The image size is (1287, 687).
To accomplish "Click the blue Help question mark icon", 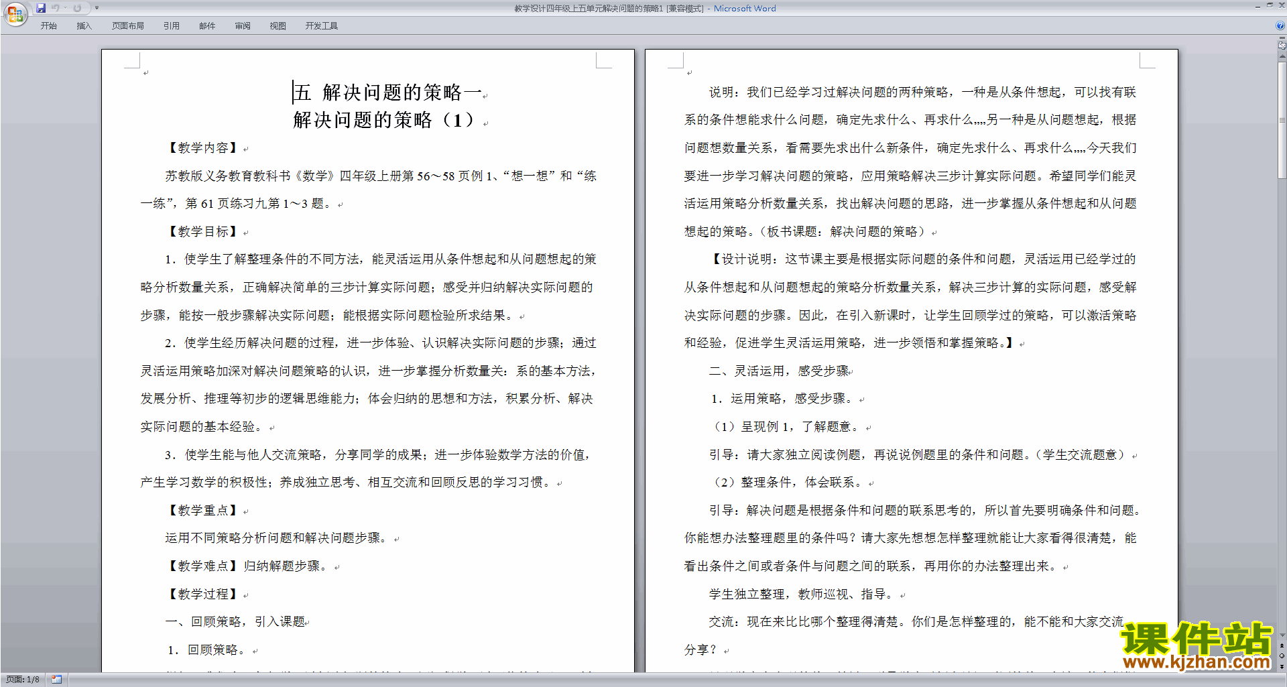I will tap(1280, 26).
